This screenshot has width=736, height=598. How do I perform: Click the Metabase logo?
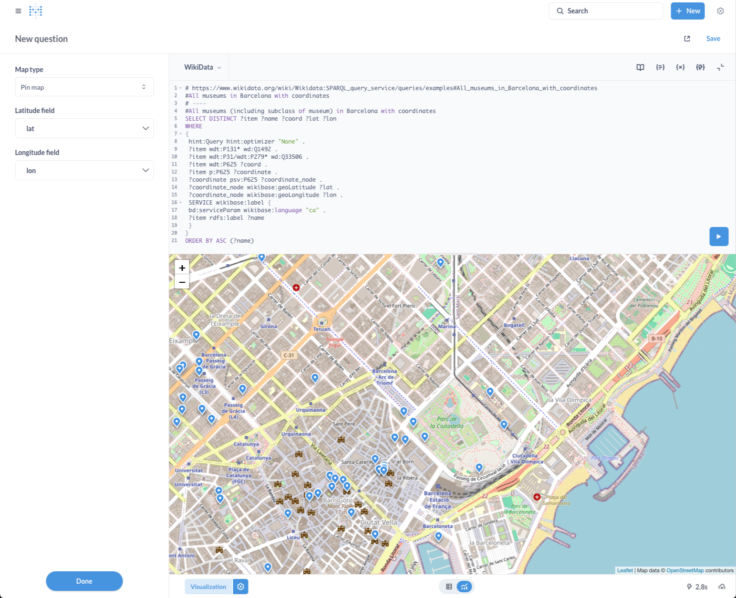click(x=36, y=11)
